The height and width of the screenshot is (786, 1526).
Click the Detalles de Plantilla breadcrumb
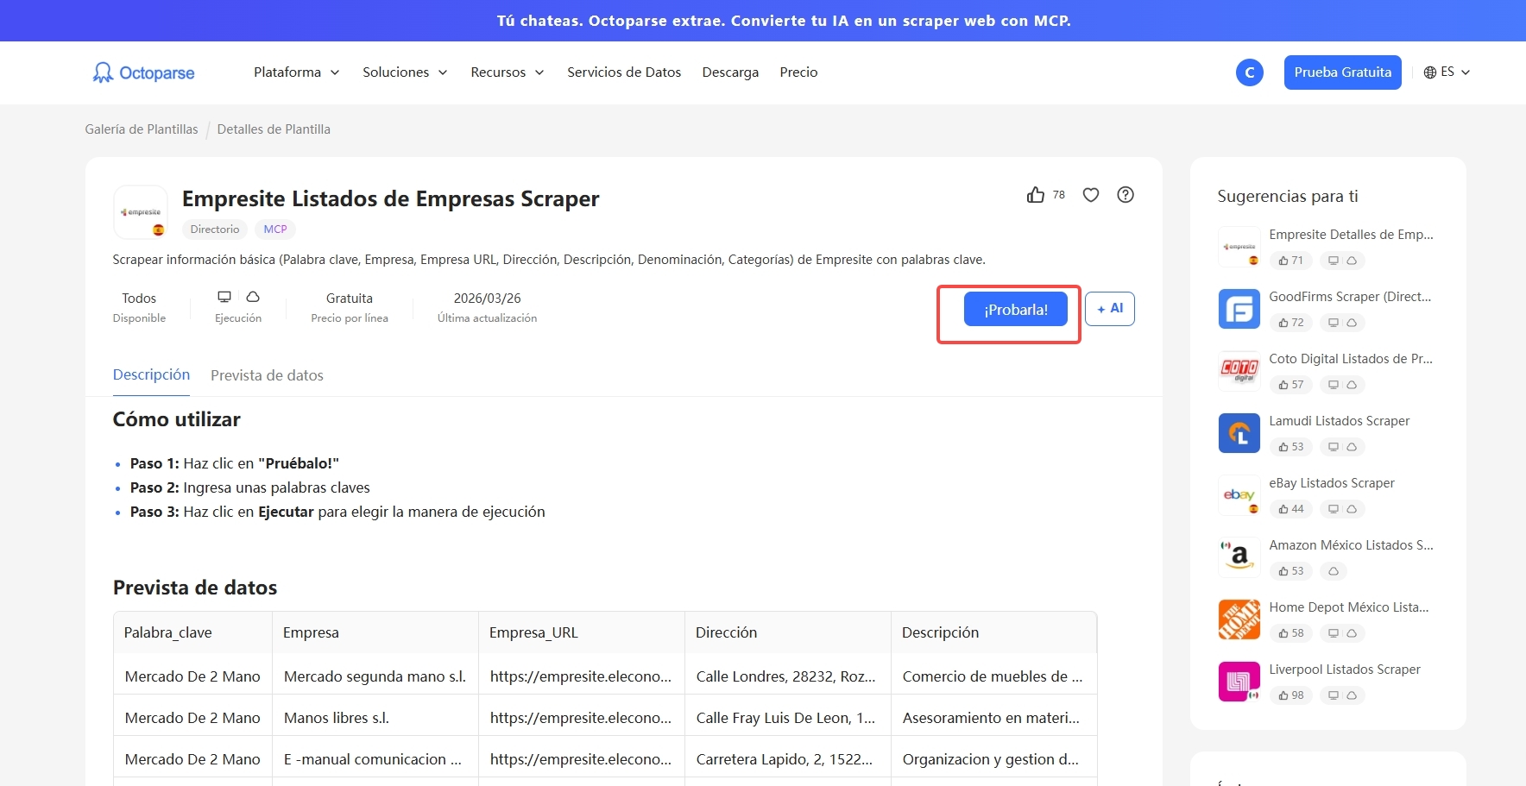[274, 129]
